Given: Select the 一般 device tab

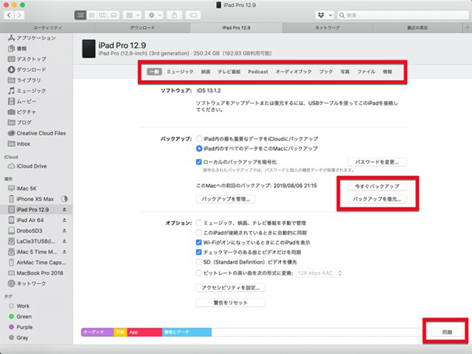Looking at the screenshot, I should coord(154,72).
